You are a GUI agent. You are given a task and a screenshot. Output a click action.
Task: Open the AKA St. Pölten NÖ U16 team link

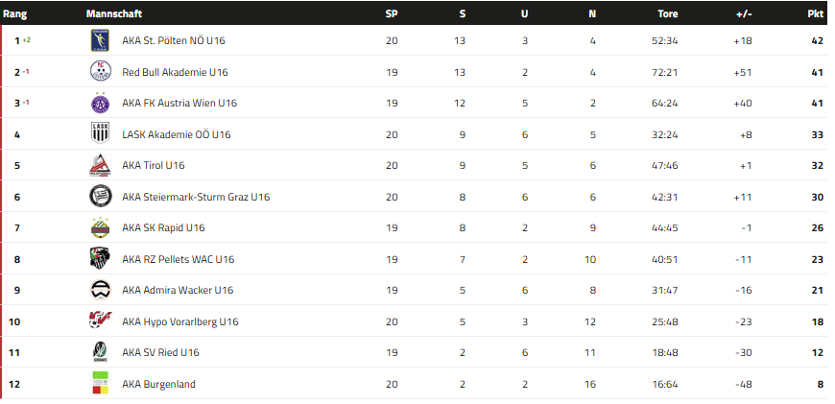click(x=173, y=41)
